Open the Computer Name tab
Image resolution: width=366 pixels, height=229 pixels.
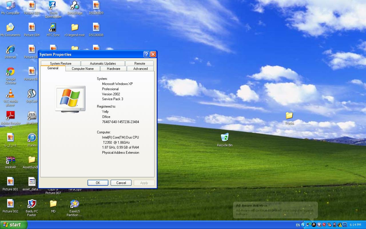coord(83,69)
